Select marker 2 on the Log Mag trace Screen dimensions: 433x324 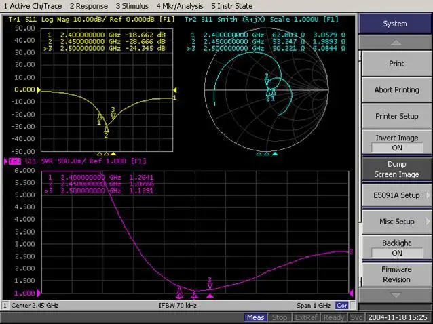pos(107,127)
